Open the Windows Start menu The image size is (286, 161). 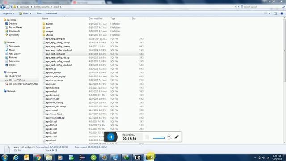coord(4,157)
